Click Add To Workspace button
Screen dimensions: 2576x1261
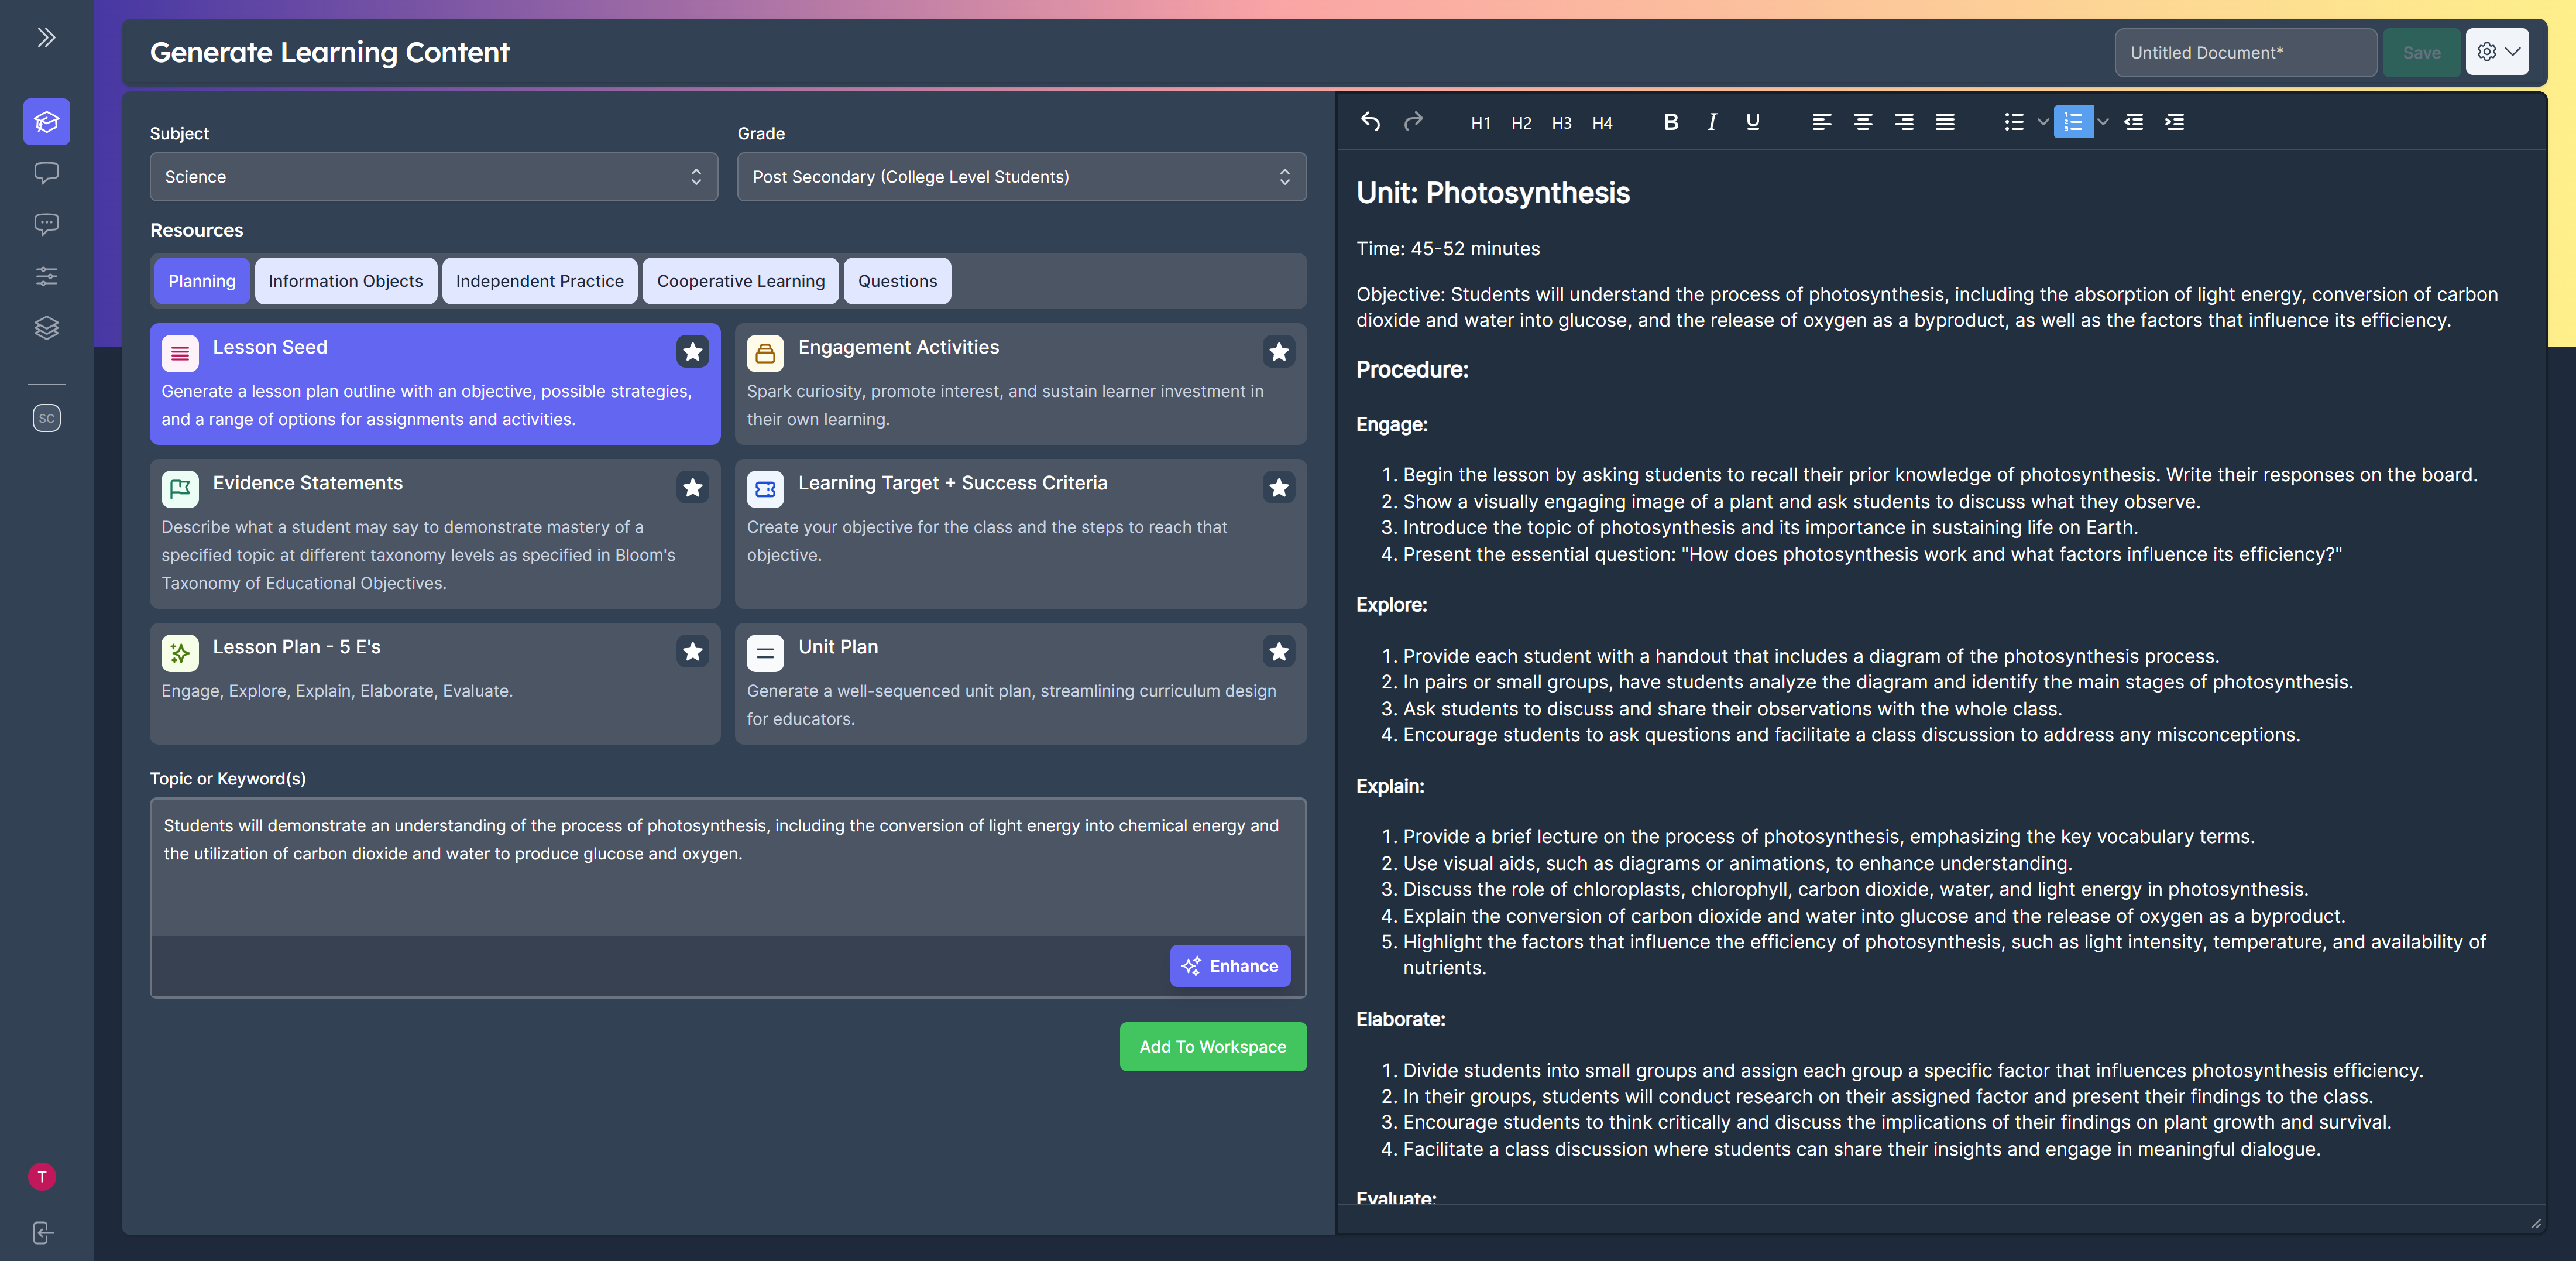pos(1212,1047)
